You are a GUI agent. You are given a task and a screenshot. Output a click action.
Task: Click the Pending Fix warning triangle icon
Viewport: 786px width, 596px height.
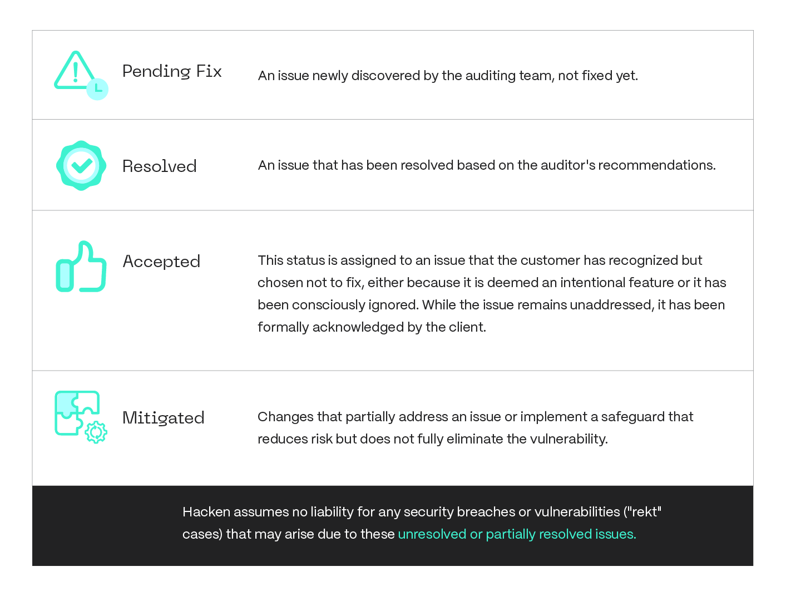click(x=75, y=71)
